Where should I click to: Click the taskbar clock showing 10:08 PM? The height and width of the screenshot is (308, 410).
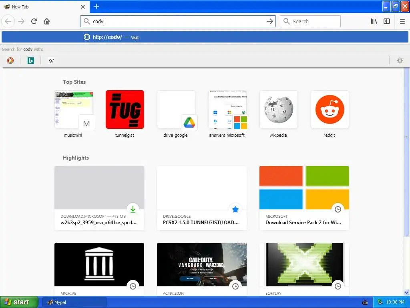click(x=395, y=302)
